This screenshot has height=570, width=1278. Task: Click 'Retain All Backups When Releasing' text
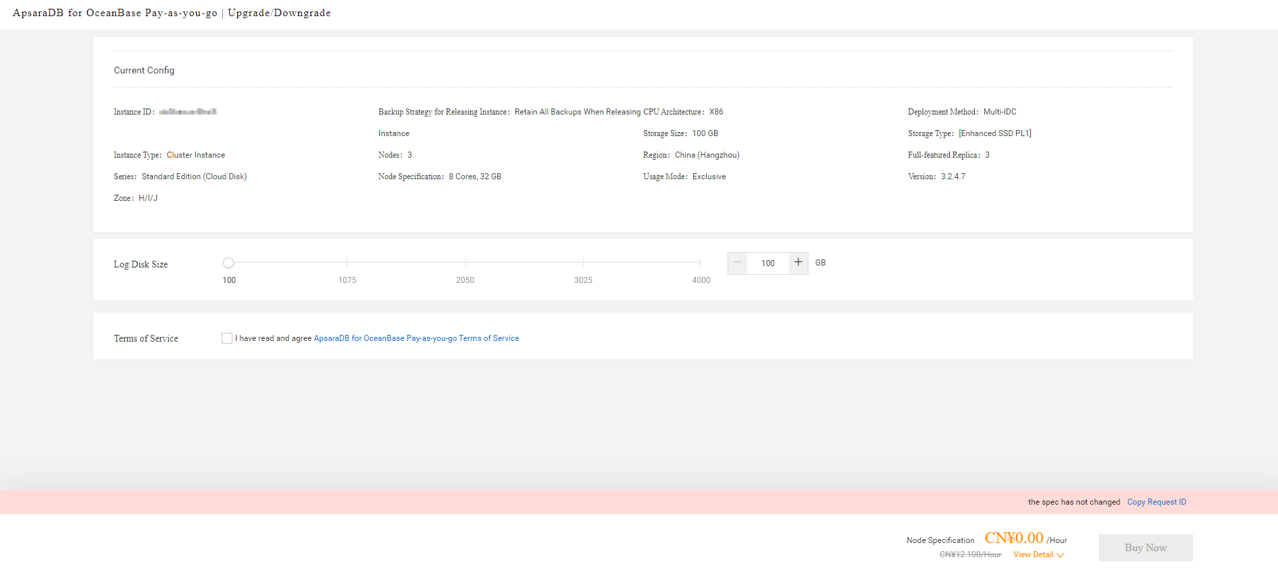(578, 112)
